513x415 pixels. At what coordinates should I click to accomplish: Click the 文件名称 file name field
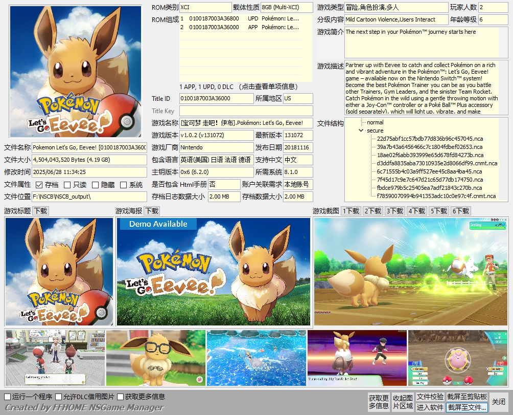pyautogui.click(x=89, y=147)
